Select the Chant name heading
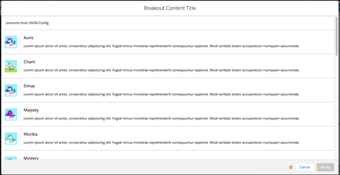 pos(29,62)
